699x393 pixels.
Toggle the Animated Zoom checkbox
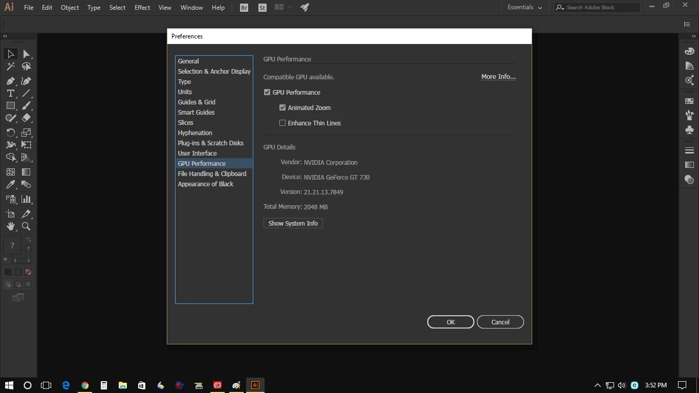click(x=282, y=107)
